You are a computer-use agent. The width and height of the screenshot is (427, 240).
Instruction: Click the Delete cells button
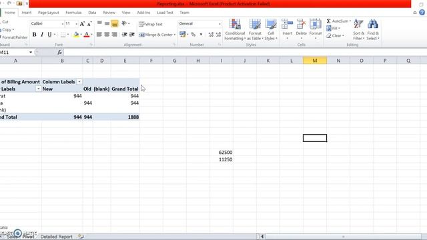[301, 29]
